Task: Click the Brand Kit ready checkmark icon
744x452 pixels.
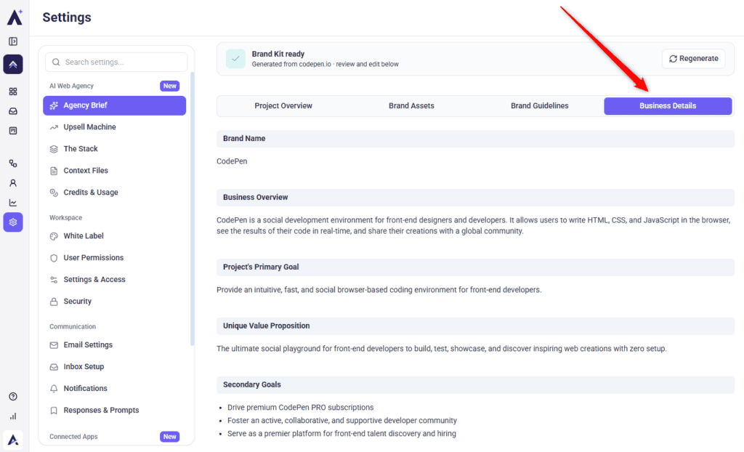Action: click(x=235, y=59)
